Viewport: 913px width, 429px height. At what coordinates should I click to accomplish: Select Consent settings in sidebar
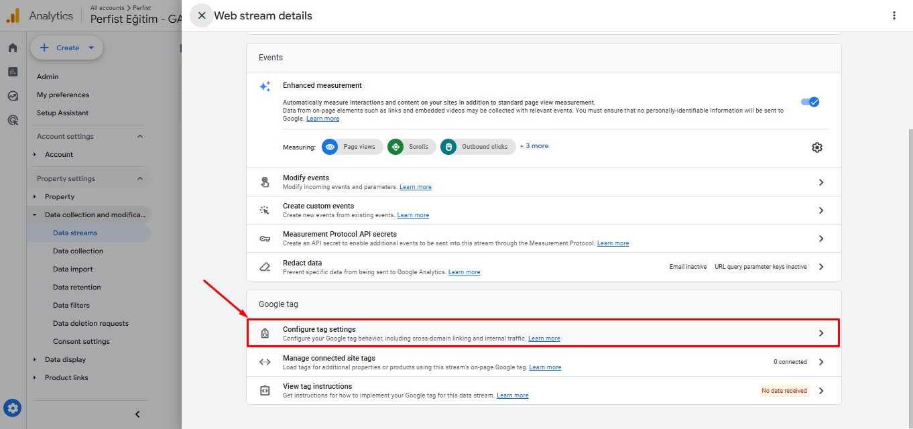[81, 341]
